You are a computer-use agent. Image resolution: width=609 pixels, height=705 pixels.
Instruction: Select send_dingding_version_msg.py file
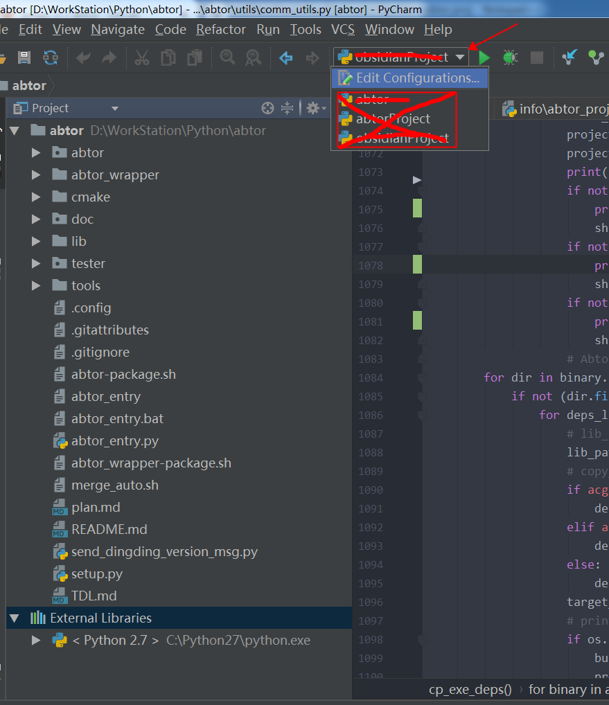pos(164,552)
